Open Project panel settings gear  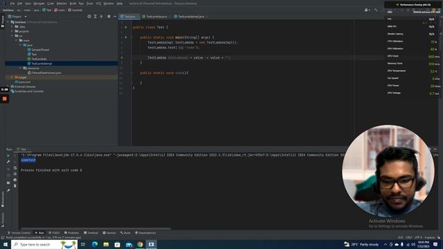pos(109,17)
